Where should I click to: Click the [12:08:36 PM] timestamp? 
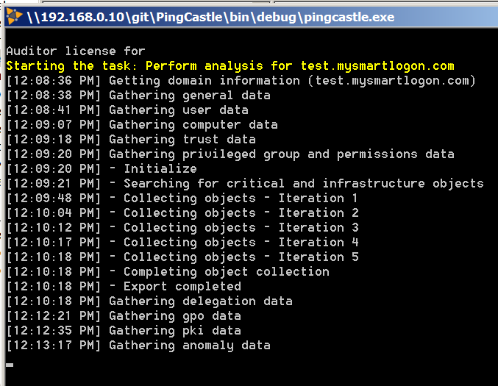pos(54,80)
